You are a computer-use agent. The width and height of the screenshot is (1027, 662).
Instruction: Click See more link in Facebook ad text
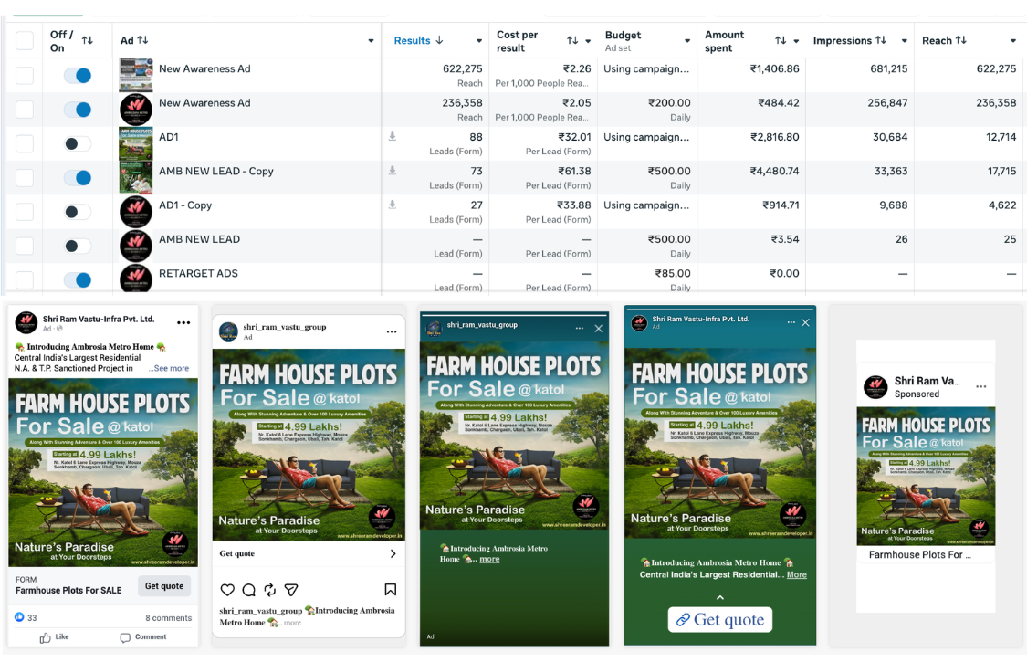tap(170, 369)
